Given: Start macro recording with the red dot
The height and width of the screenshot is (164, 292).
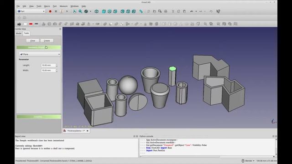Looking at the screenshot, I should coord(50,11).
